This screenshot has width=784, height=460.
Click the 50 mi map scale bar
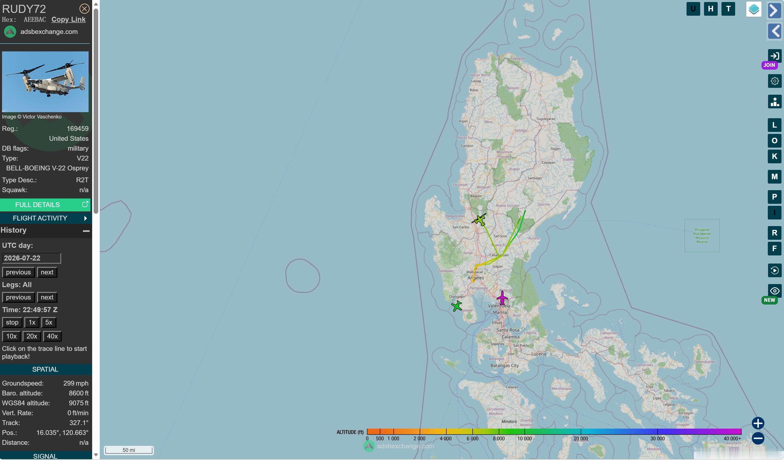tap(129, 450)
